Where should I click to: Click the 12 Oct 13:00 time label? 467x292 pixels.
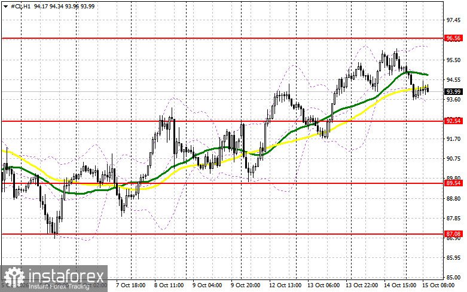(285, 285)
